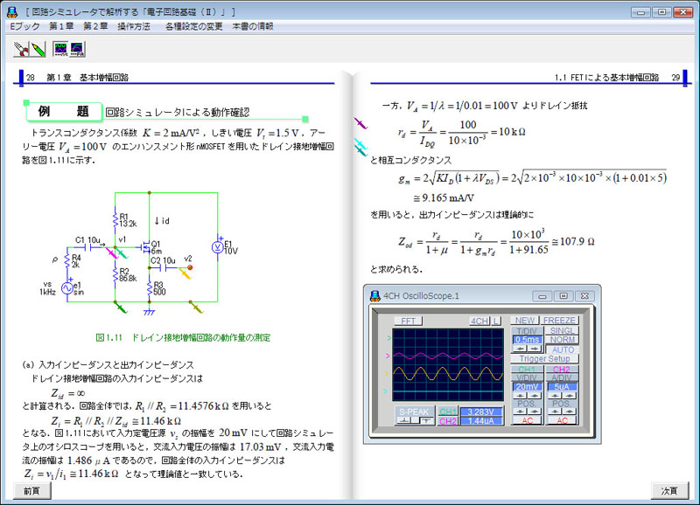Enable NORM trigger mode
Image resolution: width=700 pixels, height=505 pixels.
coord(562,340)
